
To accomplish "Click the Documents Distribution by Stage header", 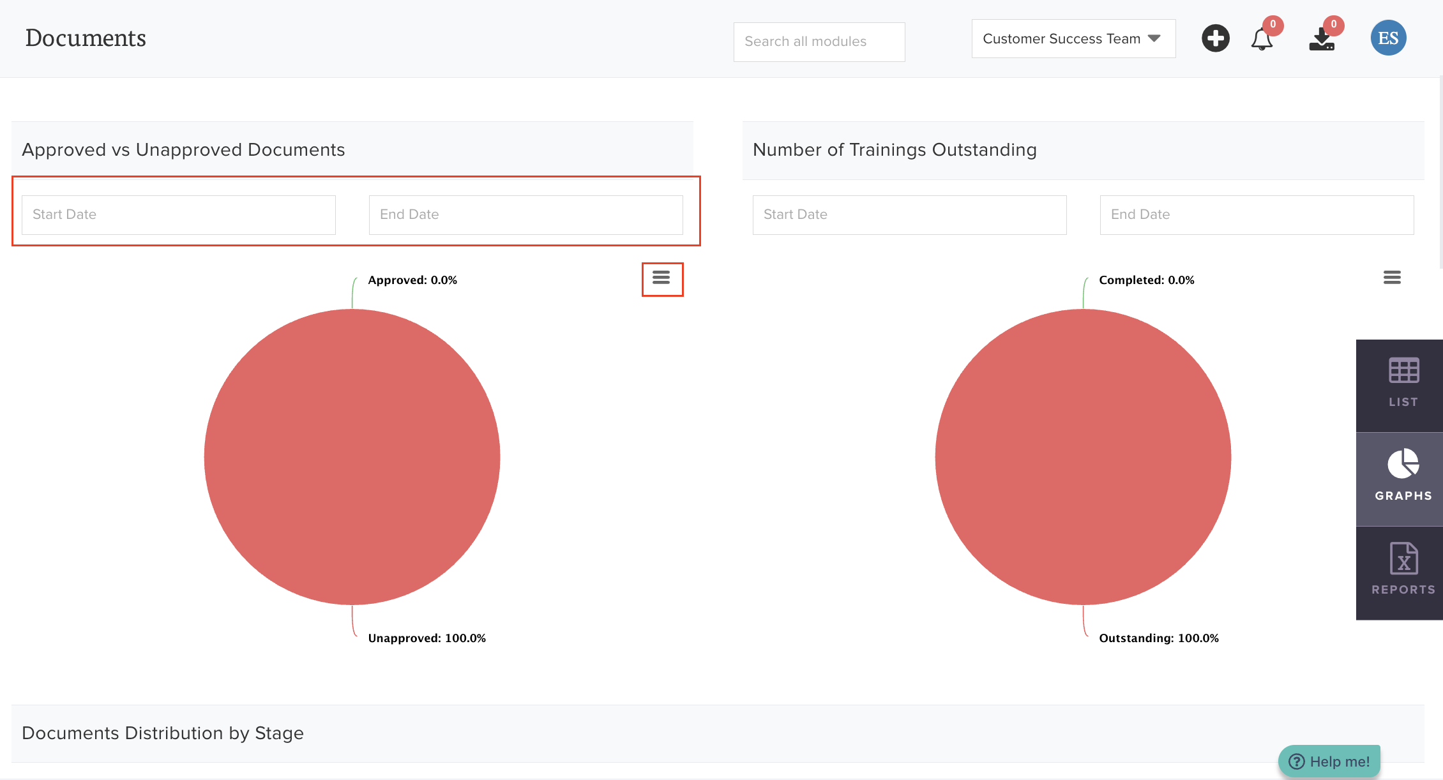I will tap(163, 733).
